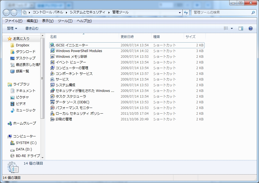Click date 2011/10/06 20:49 cell
Screen dimensions: 259x183
coord(135,119)
